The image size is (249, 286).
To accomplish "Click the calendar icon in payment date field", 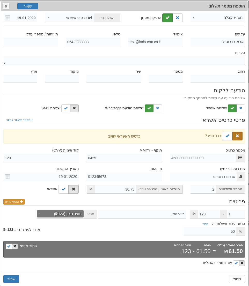I will pos(8,177).
